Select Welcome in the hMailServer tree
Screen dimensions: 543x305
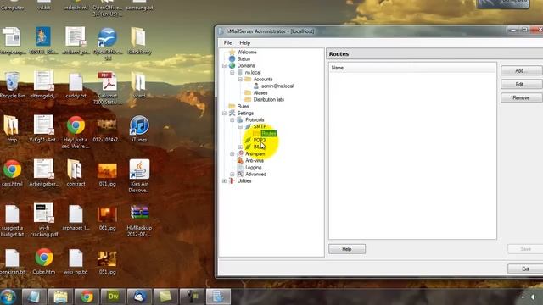(x=247, y=53)
